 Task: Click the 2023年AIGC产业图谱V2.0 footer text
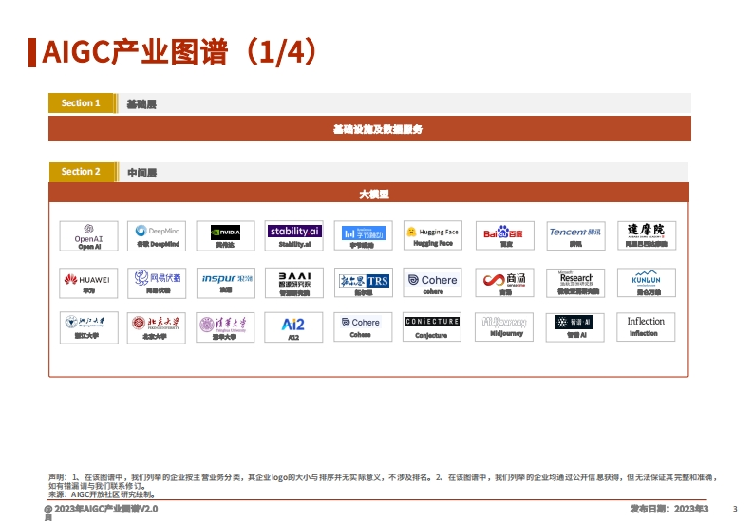tap(106, 509)
